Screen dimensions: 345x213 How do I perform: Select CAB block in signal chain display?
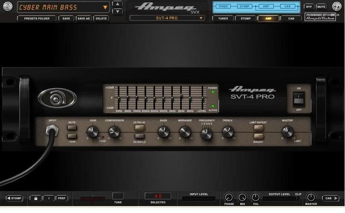287,6
